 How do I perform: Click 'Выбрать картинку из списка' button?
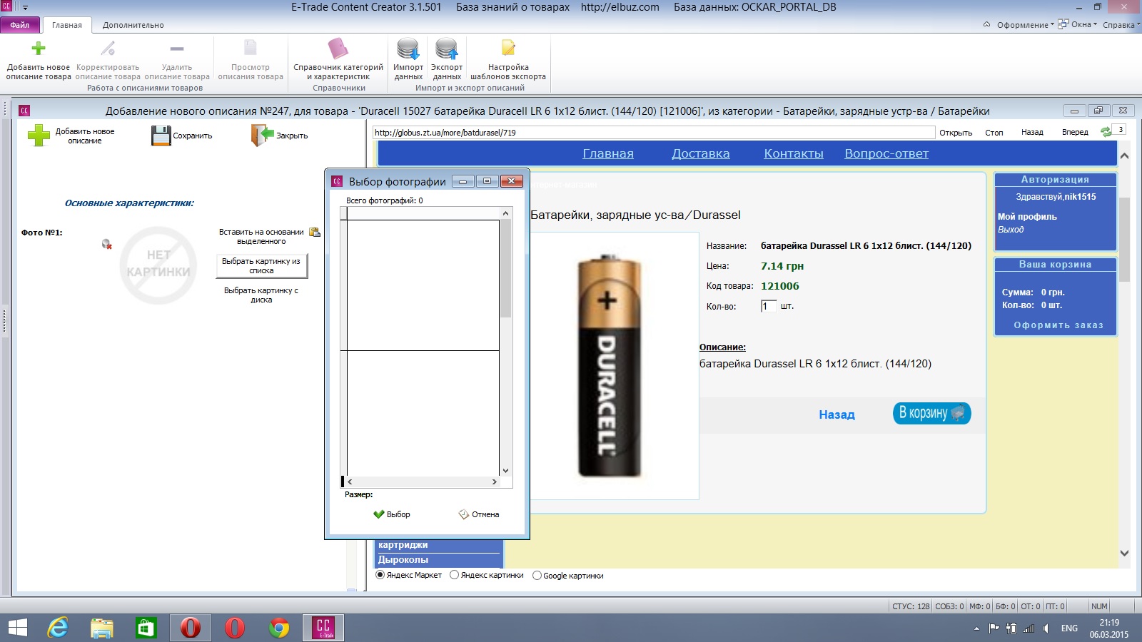(x=261, y=265)
